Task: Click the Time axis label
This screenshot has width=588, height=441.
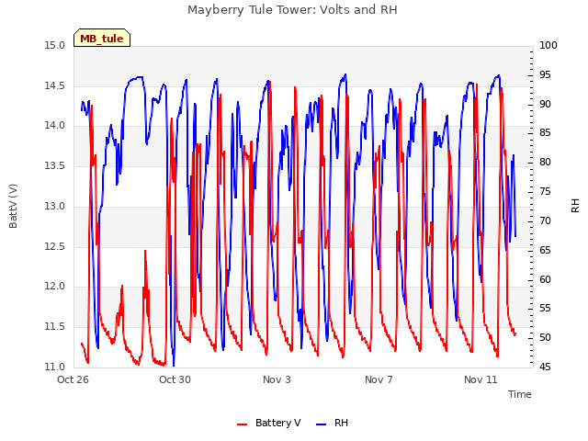Action: pos(519,394)
